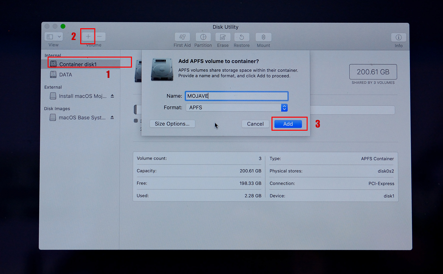Image resolution: width=443 pixels, height=274 pixels.
Task: Select macOS Base System under Disk Images
Action: pyautogui.click(x=82, y=117)
